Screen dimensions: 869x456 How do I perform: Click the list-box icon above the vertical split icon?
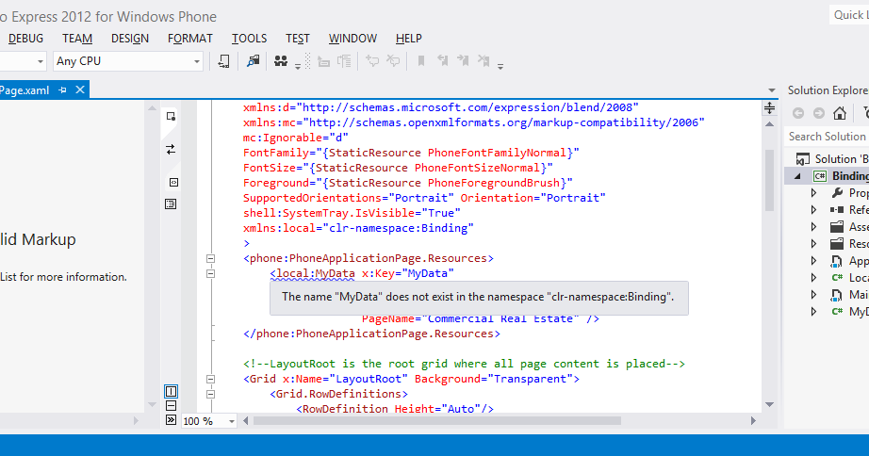click(171, 204)
